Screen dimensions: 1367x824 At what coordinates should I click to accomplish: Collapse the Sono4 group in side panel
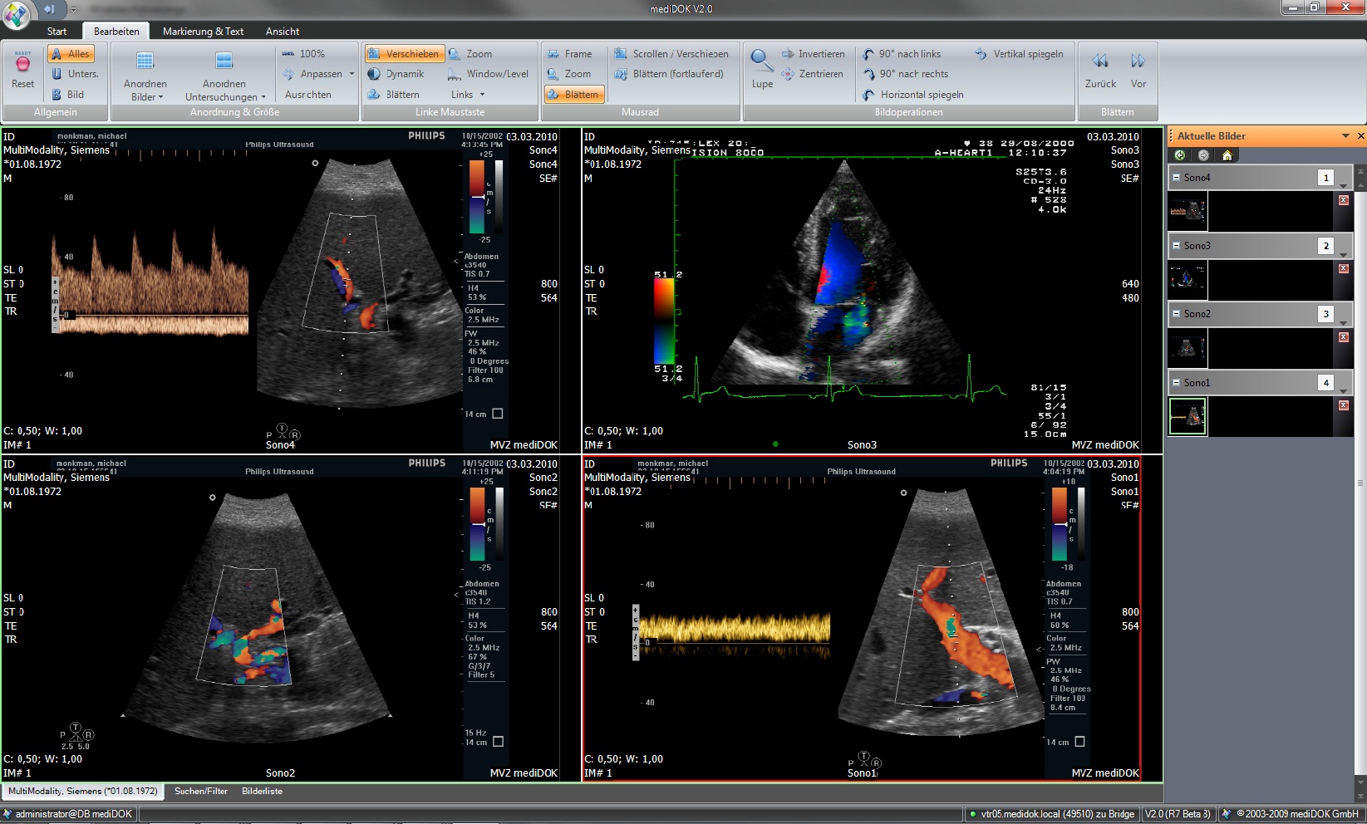[1176, 178]
